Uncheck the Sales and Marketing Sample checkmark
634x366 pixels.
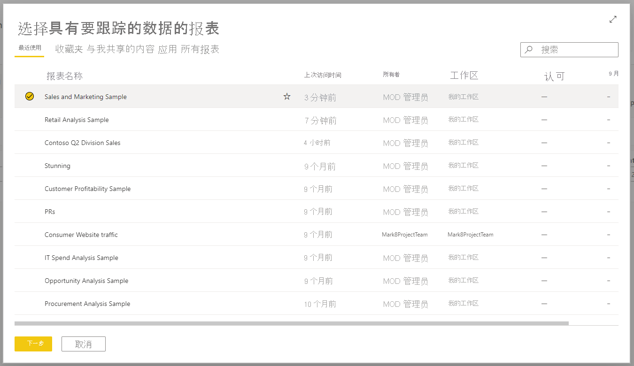click(x=30, y=97)
